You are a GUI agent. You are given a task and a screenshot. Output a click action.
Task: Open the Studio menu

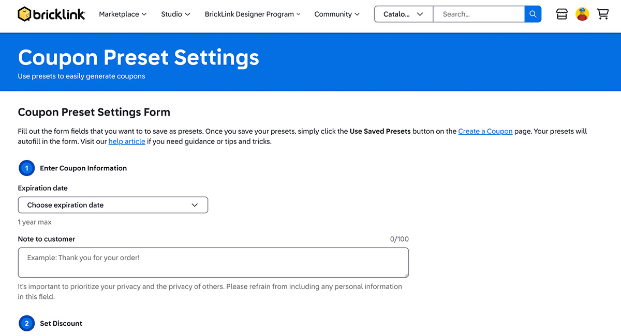tap(175, 14)
